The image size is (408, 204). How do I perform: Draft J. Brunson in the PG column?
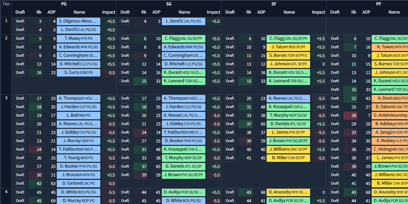[20, 175]
